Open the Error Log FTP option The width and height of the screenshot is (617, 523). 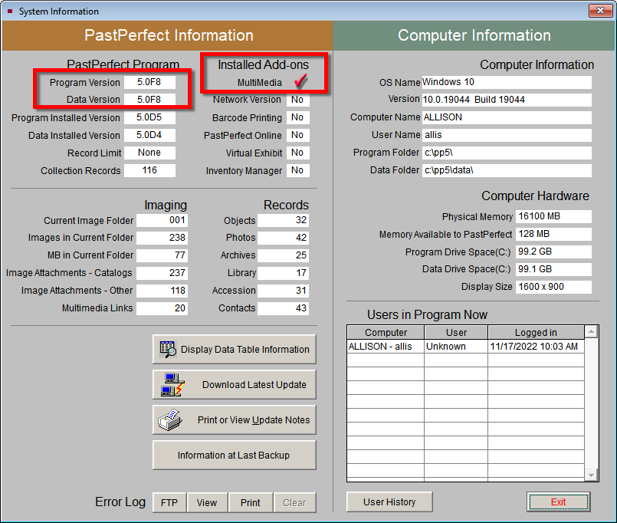[169, 503]
